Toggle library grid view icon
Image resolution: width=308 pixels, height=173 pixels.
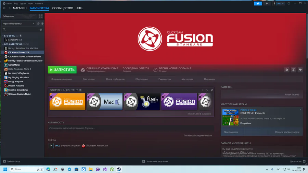41,16
